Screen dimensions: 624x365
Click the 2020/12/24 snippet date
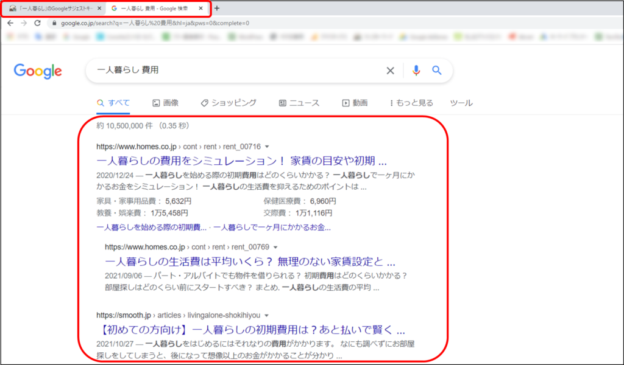[x=115, y=175]
